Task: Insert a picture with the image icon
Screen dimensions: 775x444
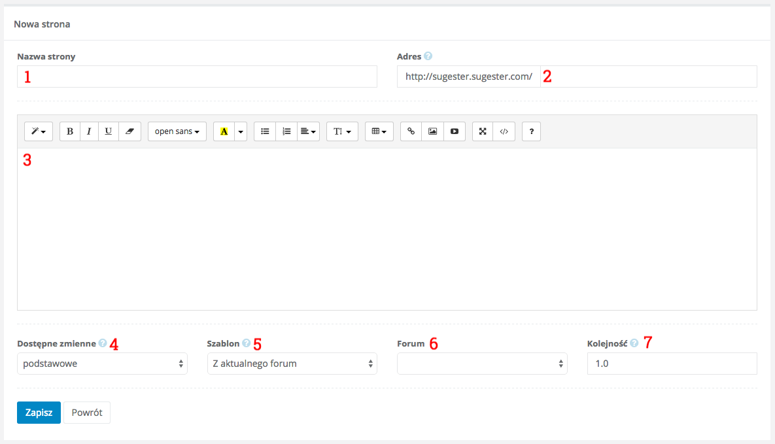Action: coord(432,131)
